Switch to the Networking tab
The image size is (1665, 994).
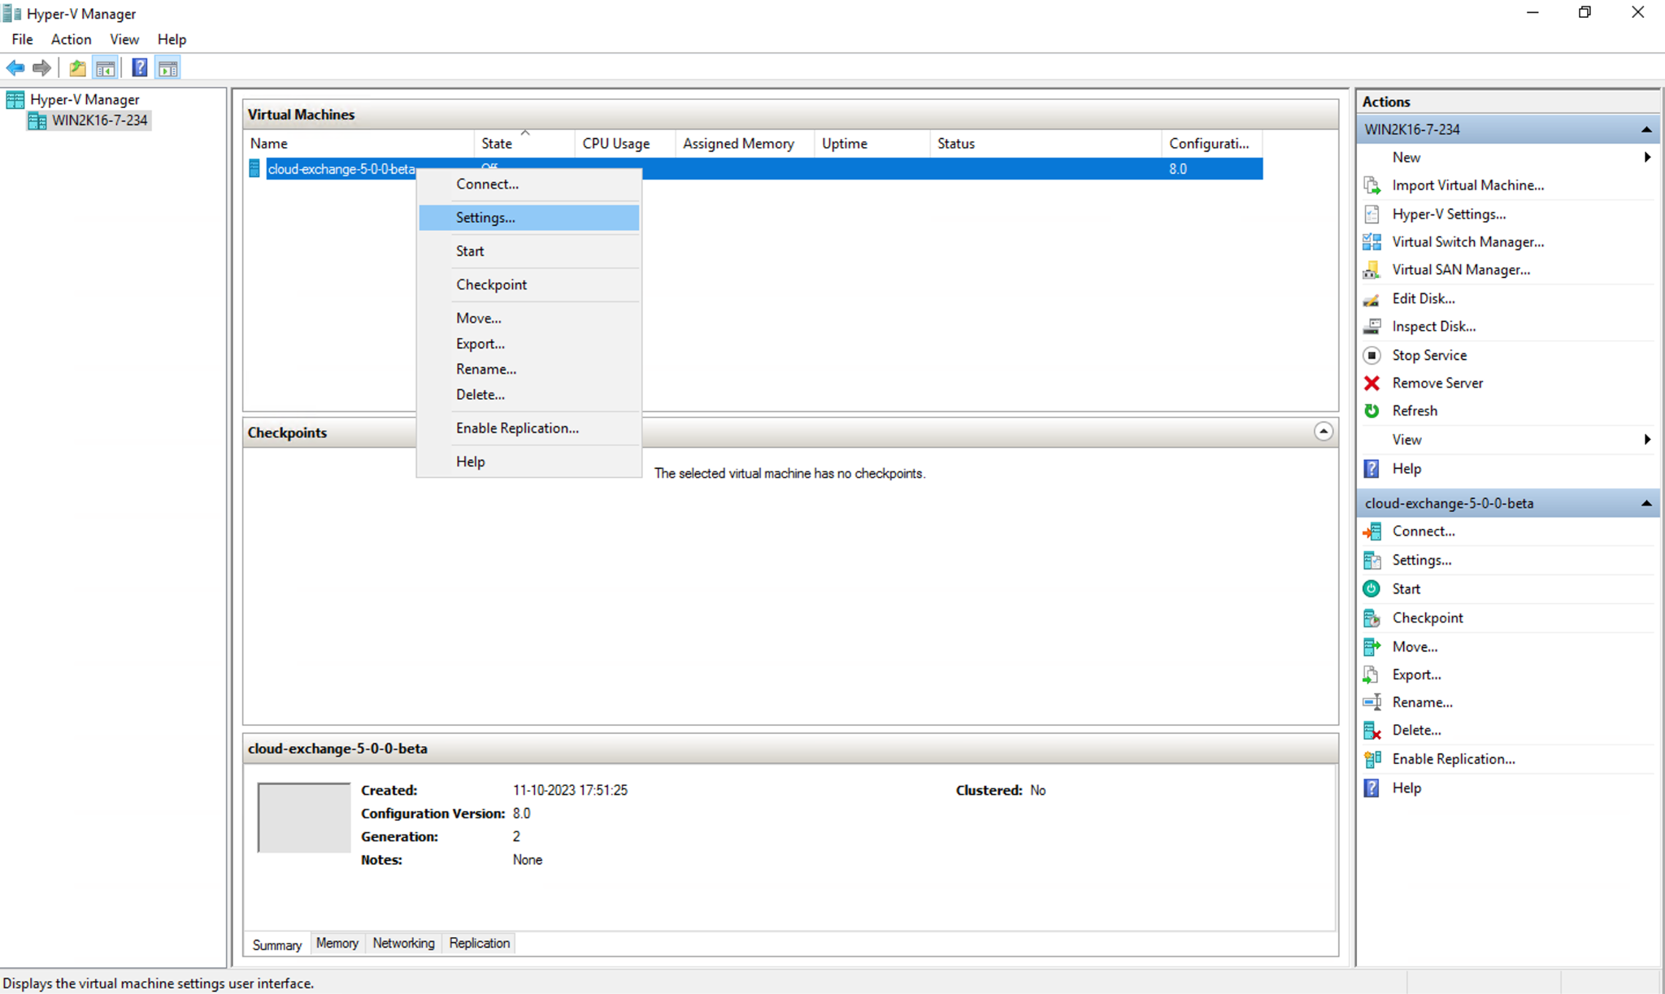[403, 943]
